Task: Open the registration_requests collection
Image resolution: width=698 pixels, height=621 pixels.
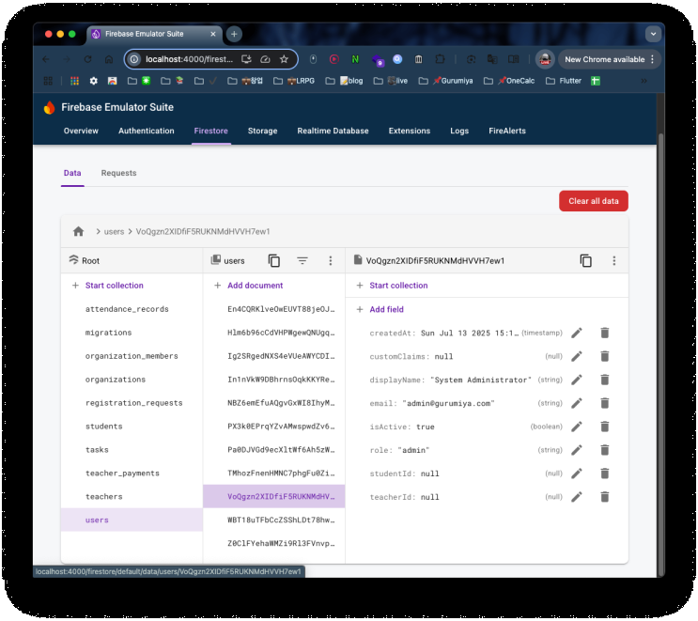Action: click(x=132, y=403)
